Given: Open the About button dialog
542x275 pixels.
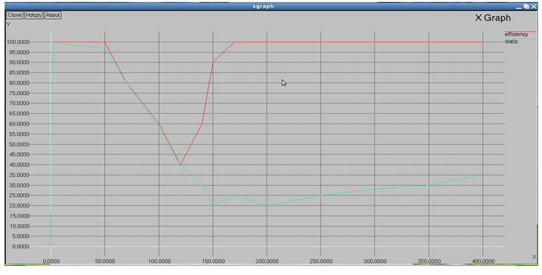Looking at the screenshot, I should click(53, 15).
